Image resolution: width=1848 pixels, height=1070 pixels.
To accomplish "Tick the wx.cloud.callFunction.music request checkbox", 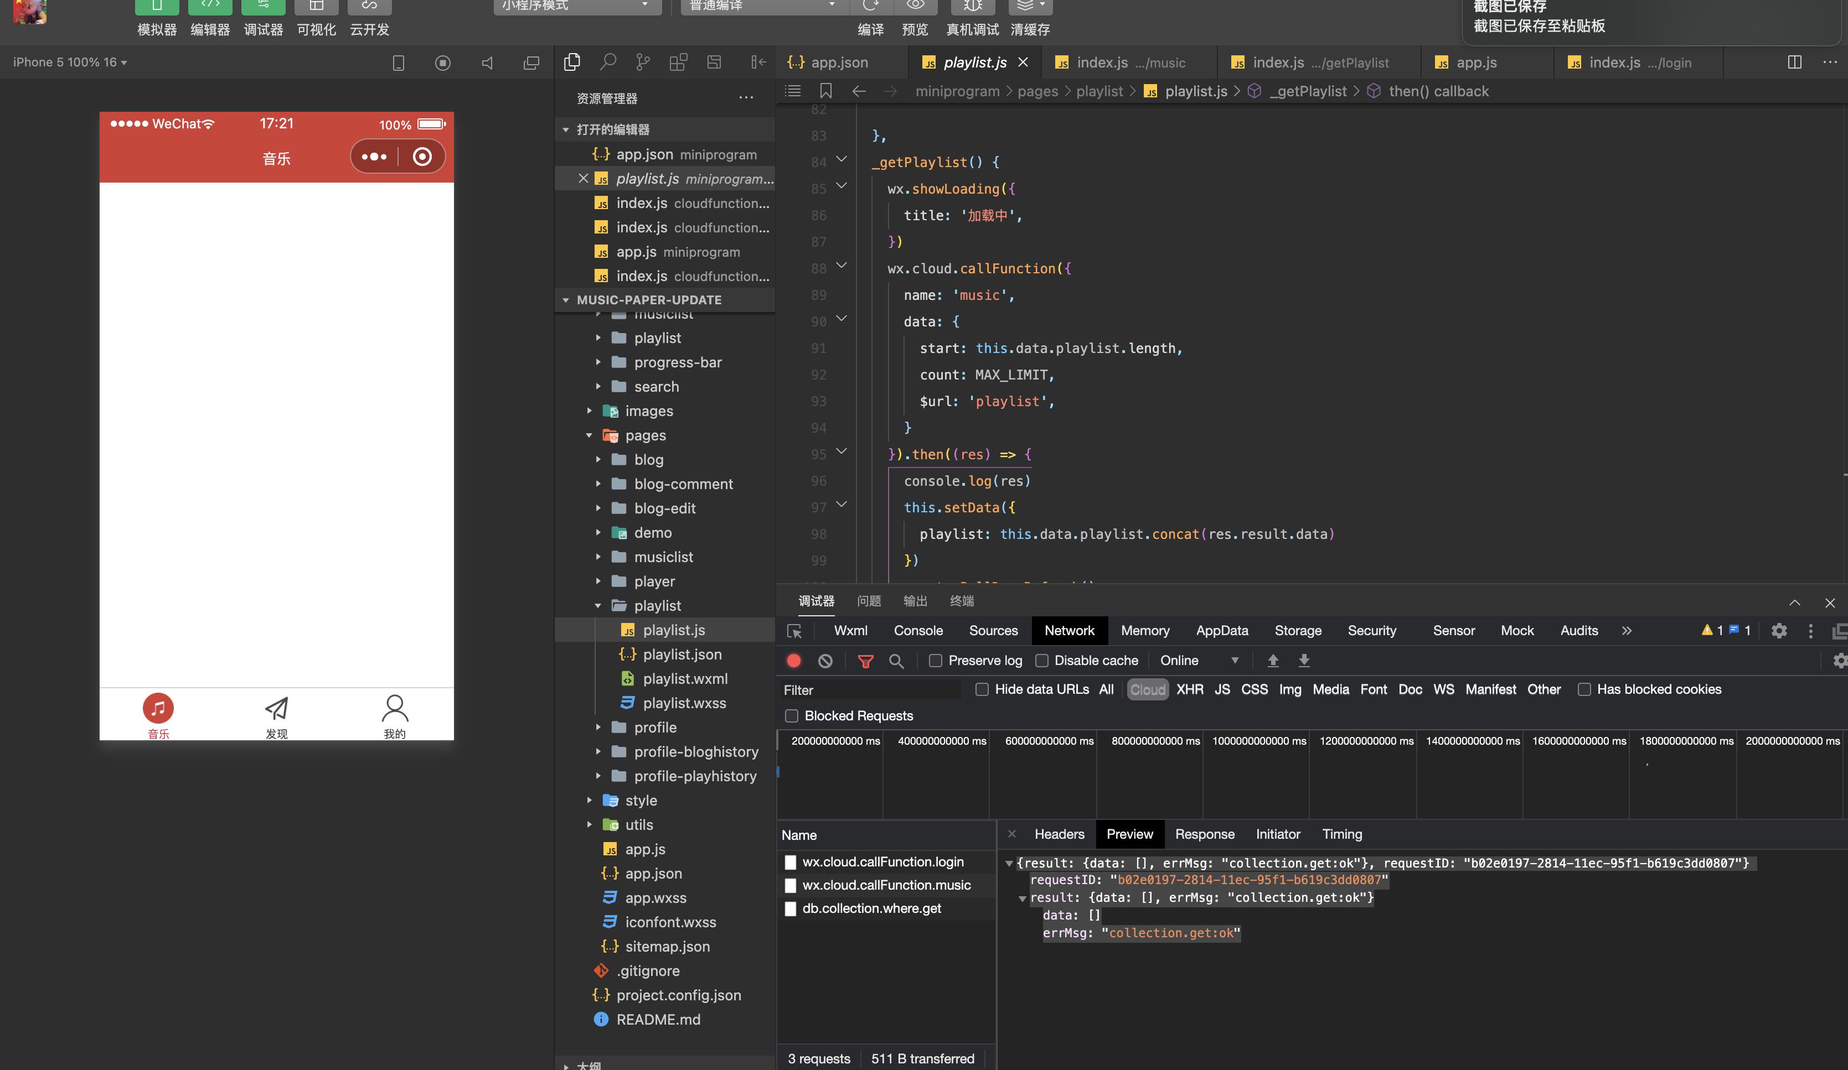I will click(791, 885).
